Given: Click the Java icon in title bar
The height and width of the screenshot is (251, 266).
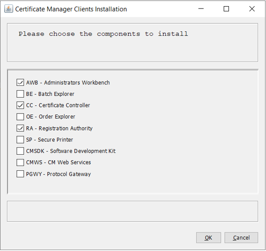Looking at the screenshot, I should 9,9.
